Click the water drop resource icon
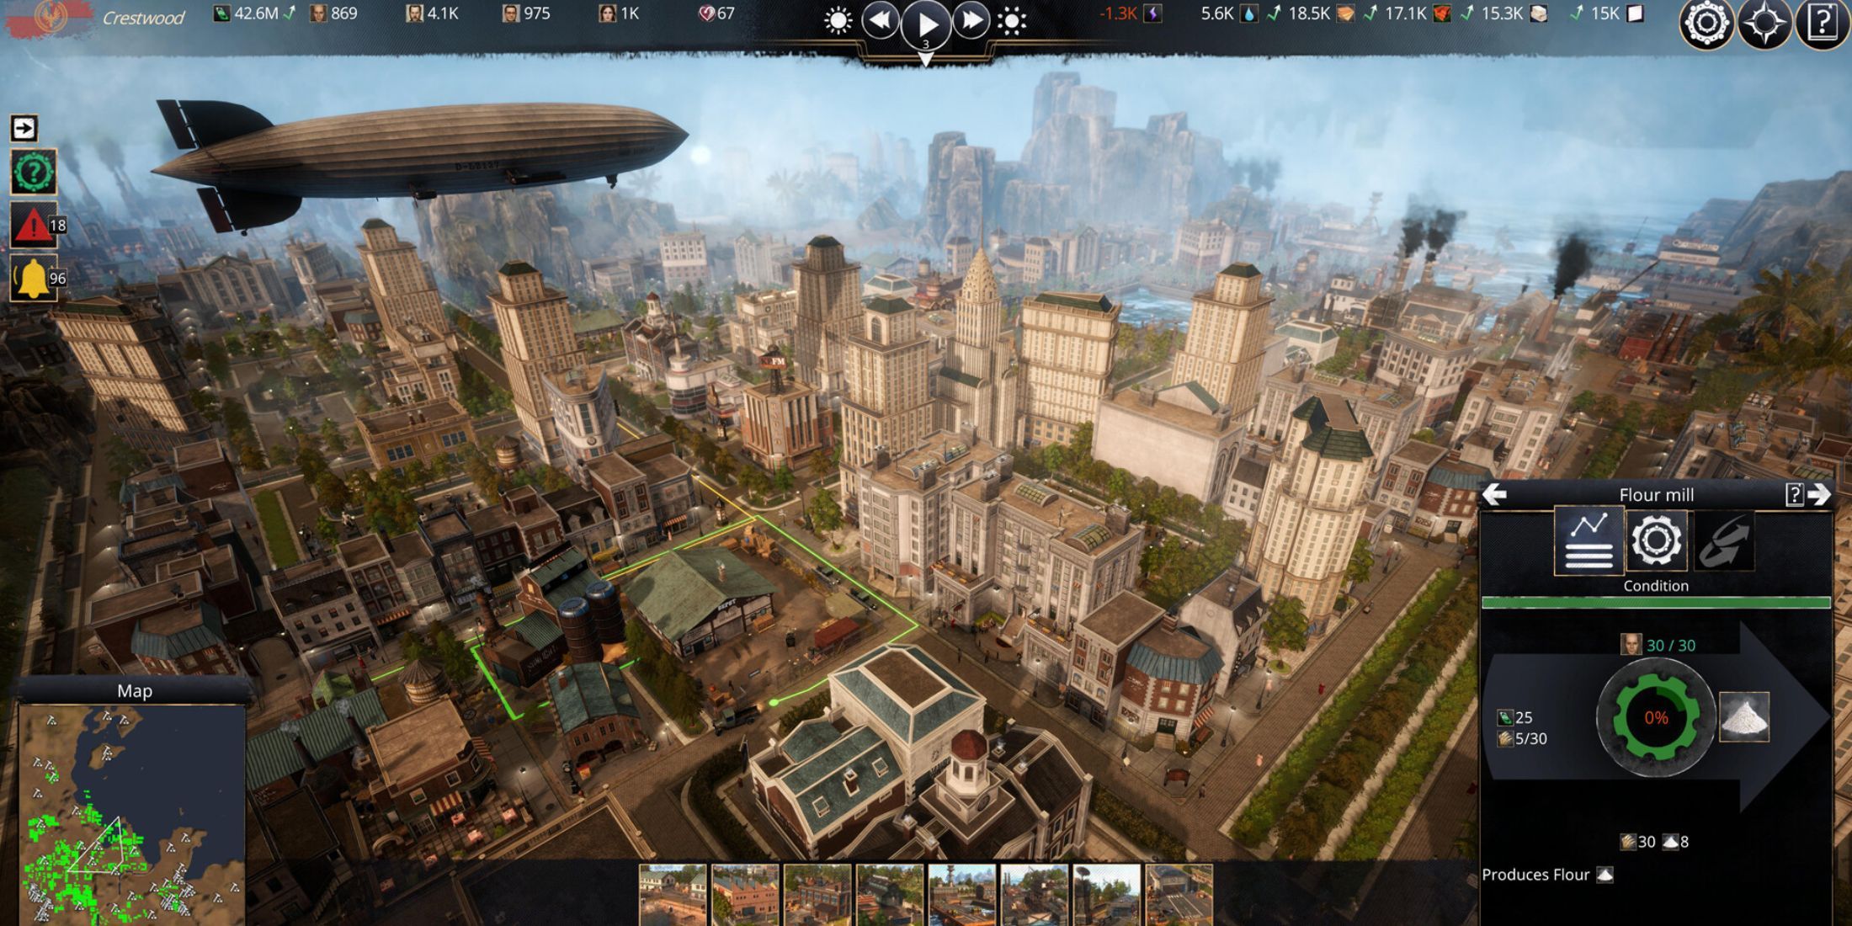1852x926 pixels. click(x=1249, y=13)
